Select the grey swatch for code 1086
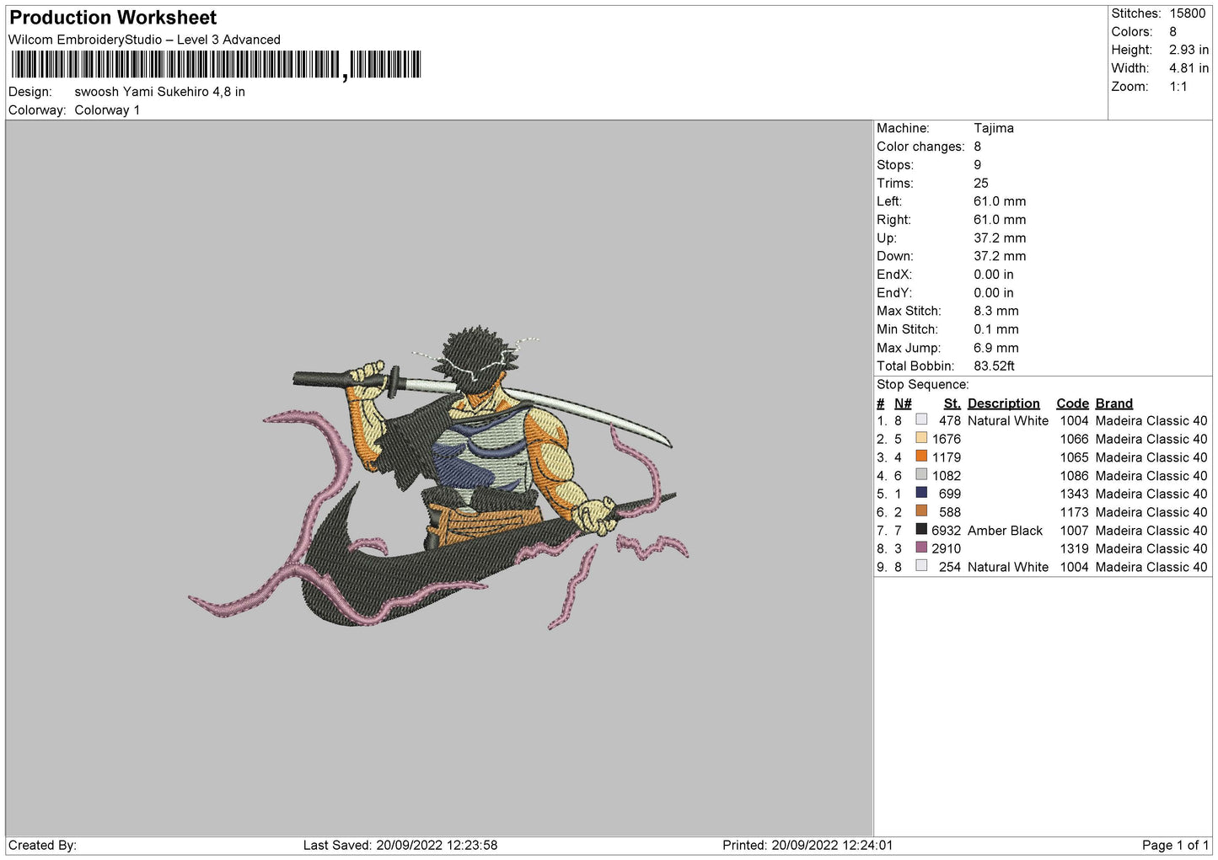Screen dimensions: 1218x860 [921, 475]
